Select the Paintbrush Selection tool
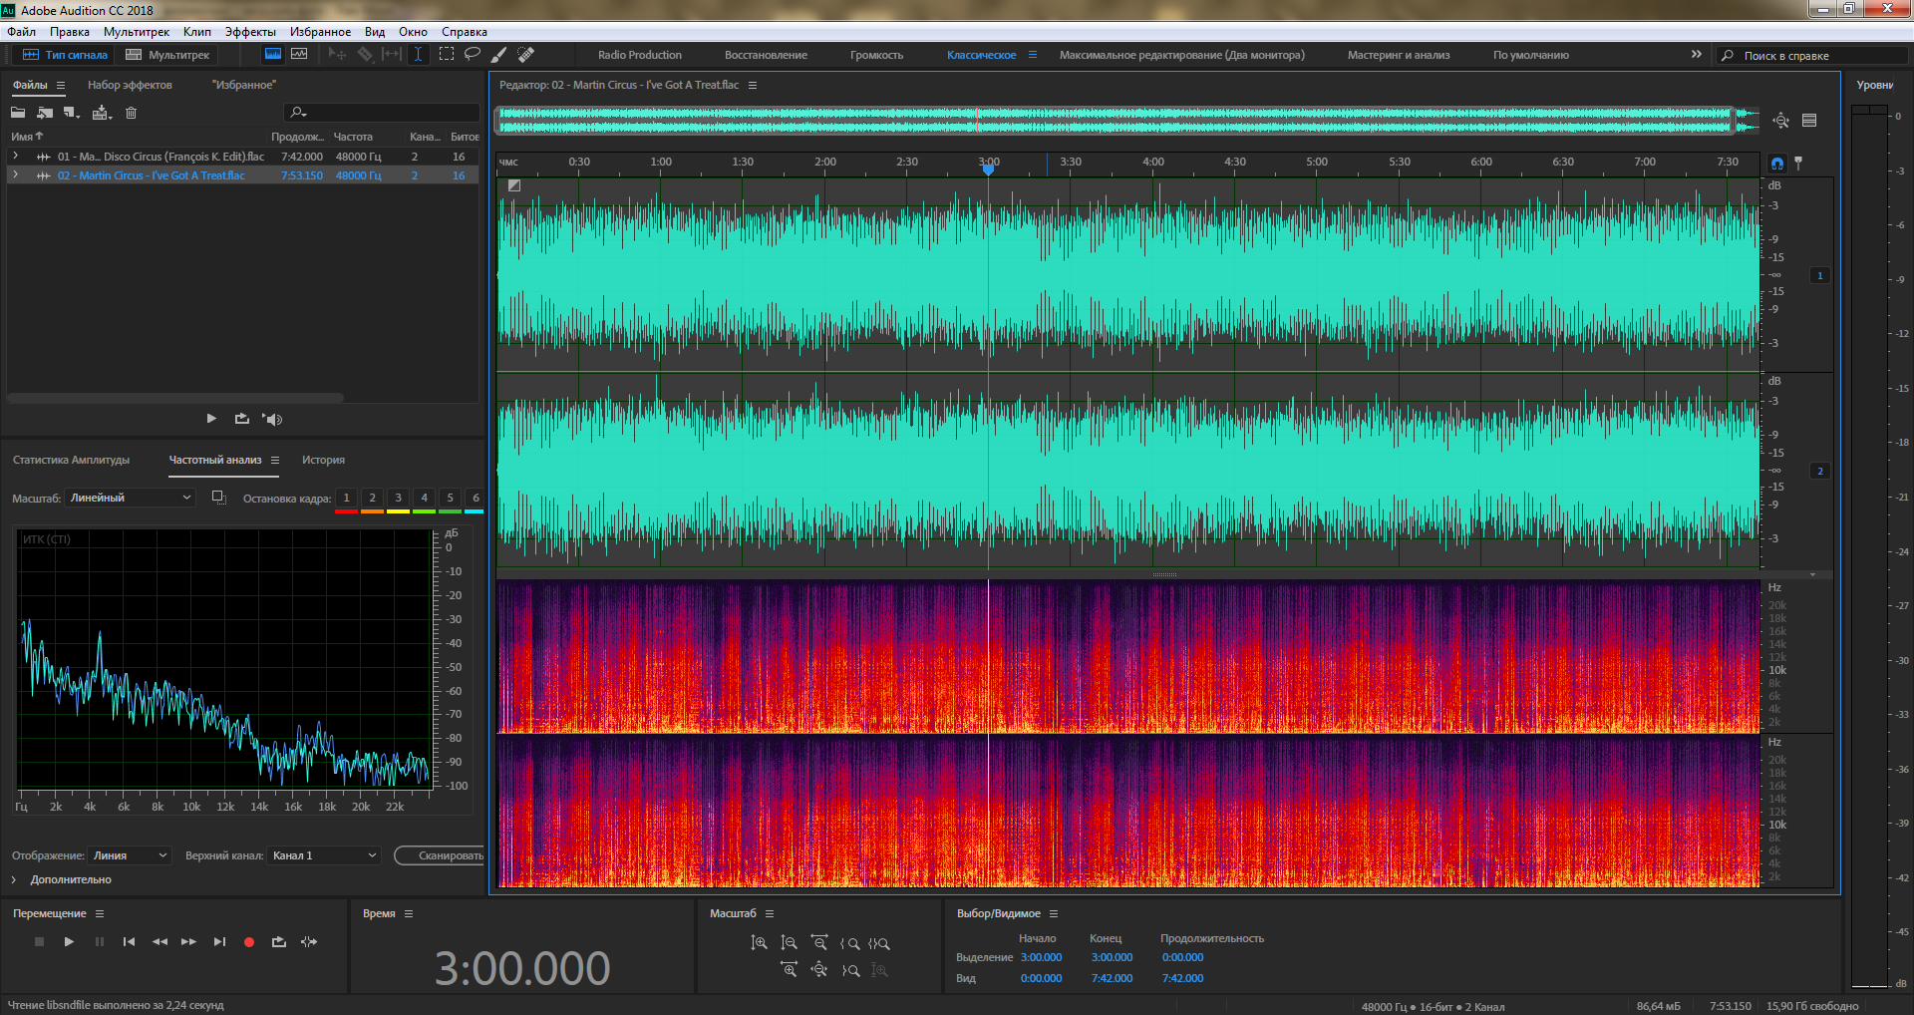1914x1015 pixels. 499,55
